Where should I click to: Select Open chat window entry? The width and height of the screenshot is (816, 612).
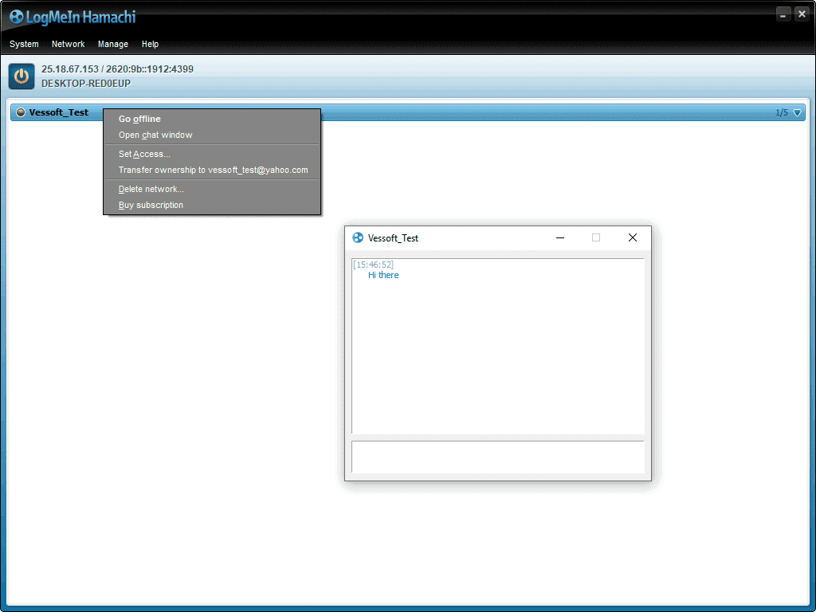[212, 135]
